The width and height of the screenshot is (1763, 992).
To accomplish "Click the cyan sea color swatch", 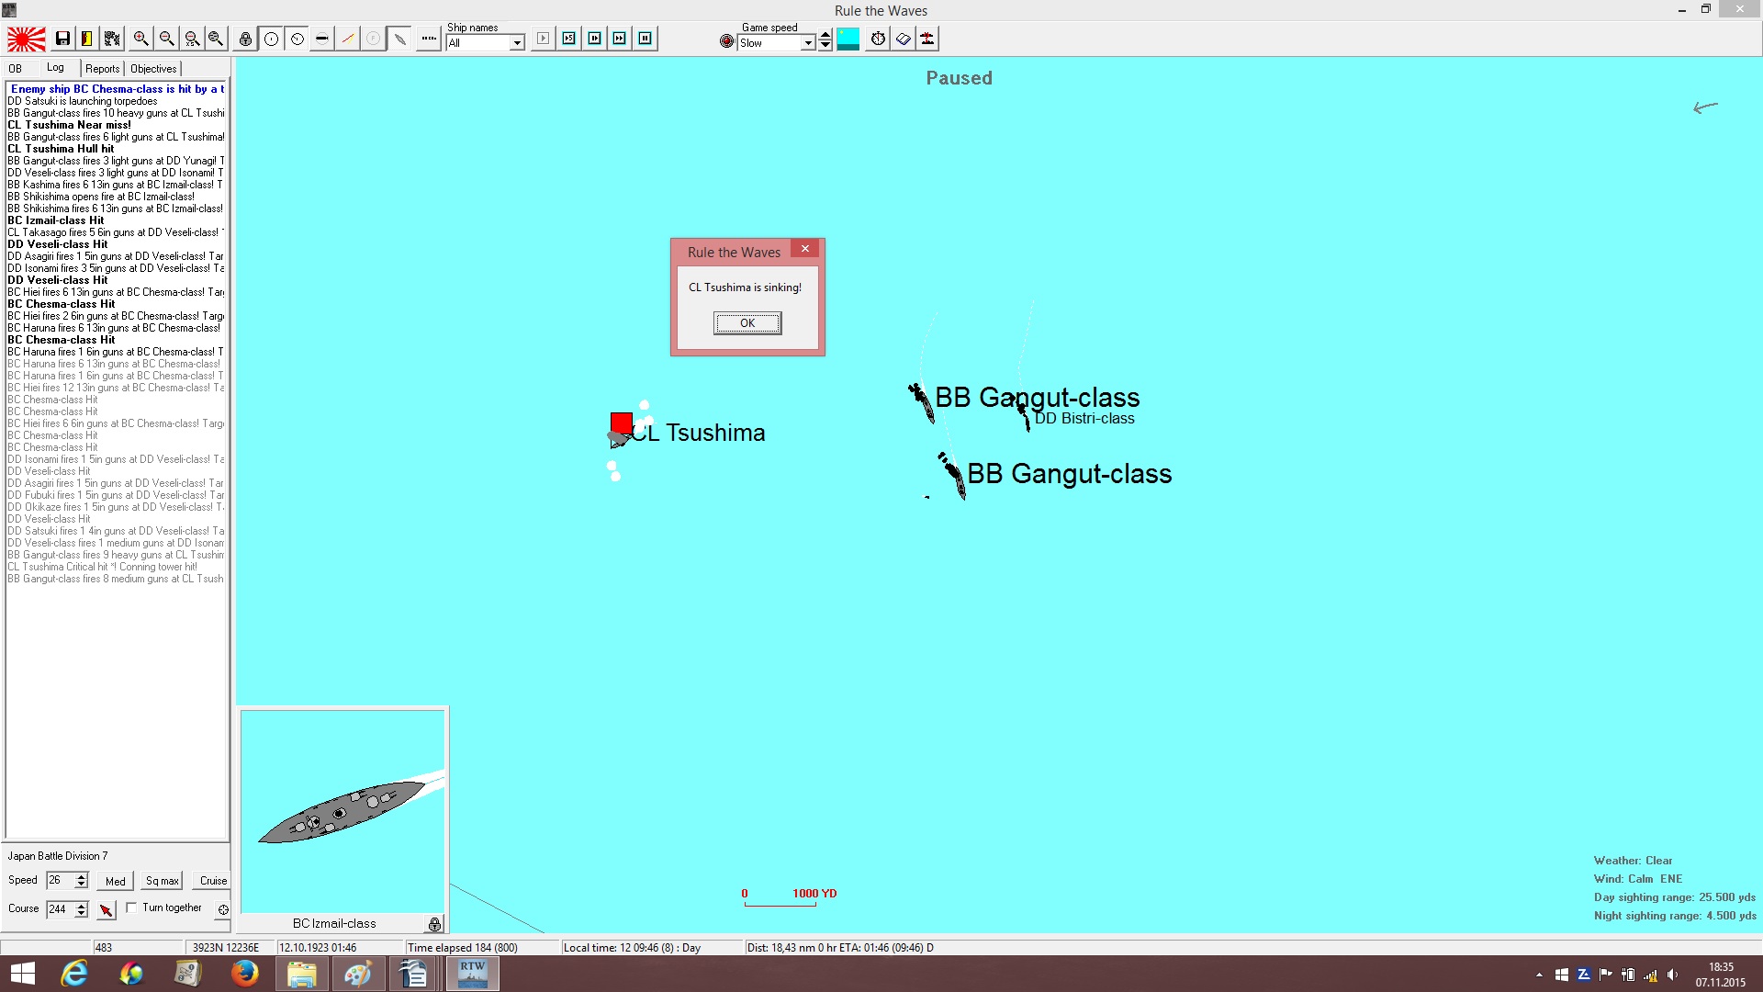I will [x=848, y=39].
